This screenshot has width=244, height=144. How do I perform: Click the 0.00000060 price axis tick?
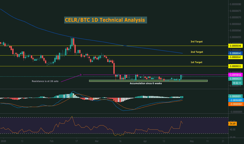tap(235, 31)
